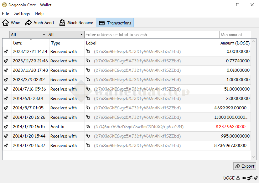Screen dimensions: 259x183
Task: Click the address or label search box
Action: pos(152,34)
